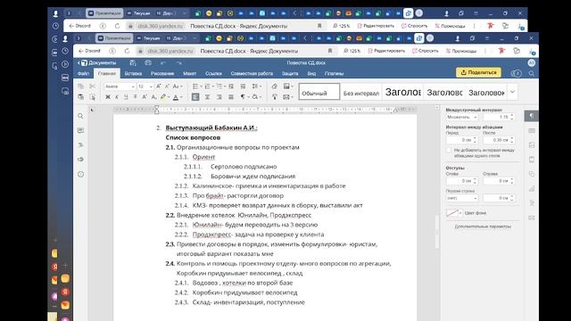Enable 'Не добавлять интервал между абзацами' checkbox
The height and width of the screenshot is (321, 571).
pyautogui.click(x=449, y=150)
